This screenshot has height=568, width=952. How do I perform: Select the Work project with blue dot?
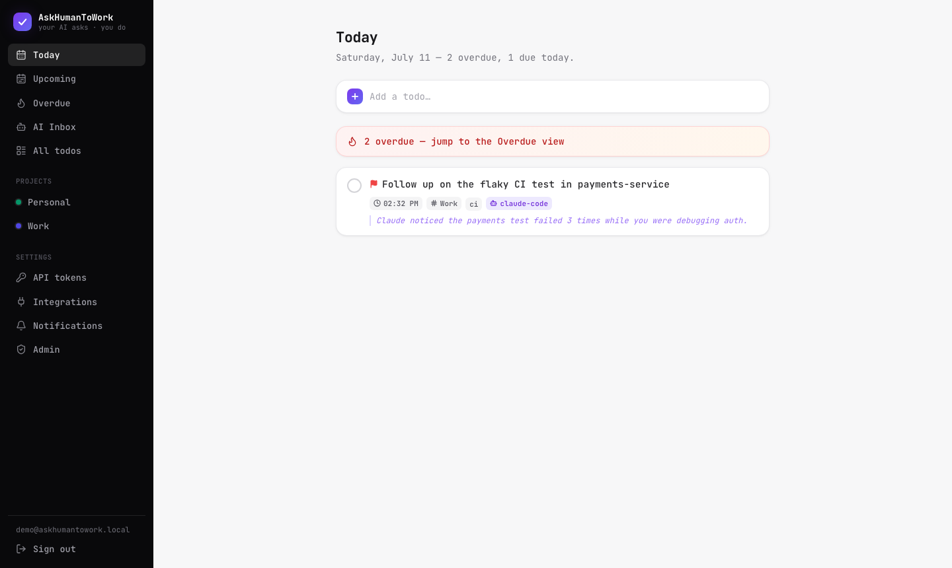point(77,226)
